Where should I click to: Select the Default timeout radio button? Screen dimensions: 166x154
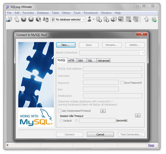point(61,121)
